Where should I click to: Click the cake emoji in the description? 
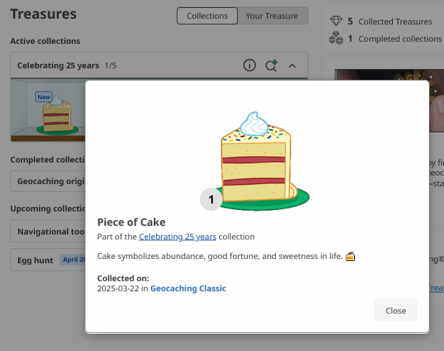[x=351, y=256]
